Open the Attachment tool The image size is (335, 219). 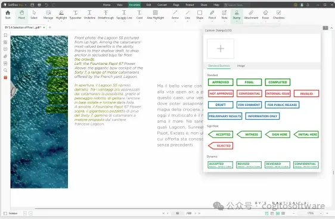pyautogui.click(x=251, y=15)
